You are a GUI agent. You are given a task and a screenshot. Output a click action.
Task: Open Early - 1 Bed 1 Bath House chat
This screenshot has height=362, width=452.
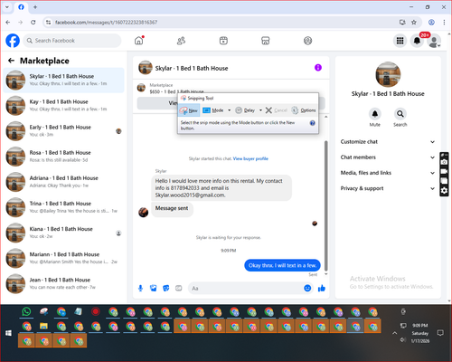[x=63, y=131]
